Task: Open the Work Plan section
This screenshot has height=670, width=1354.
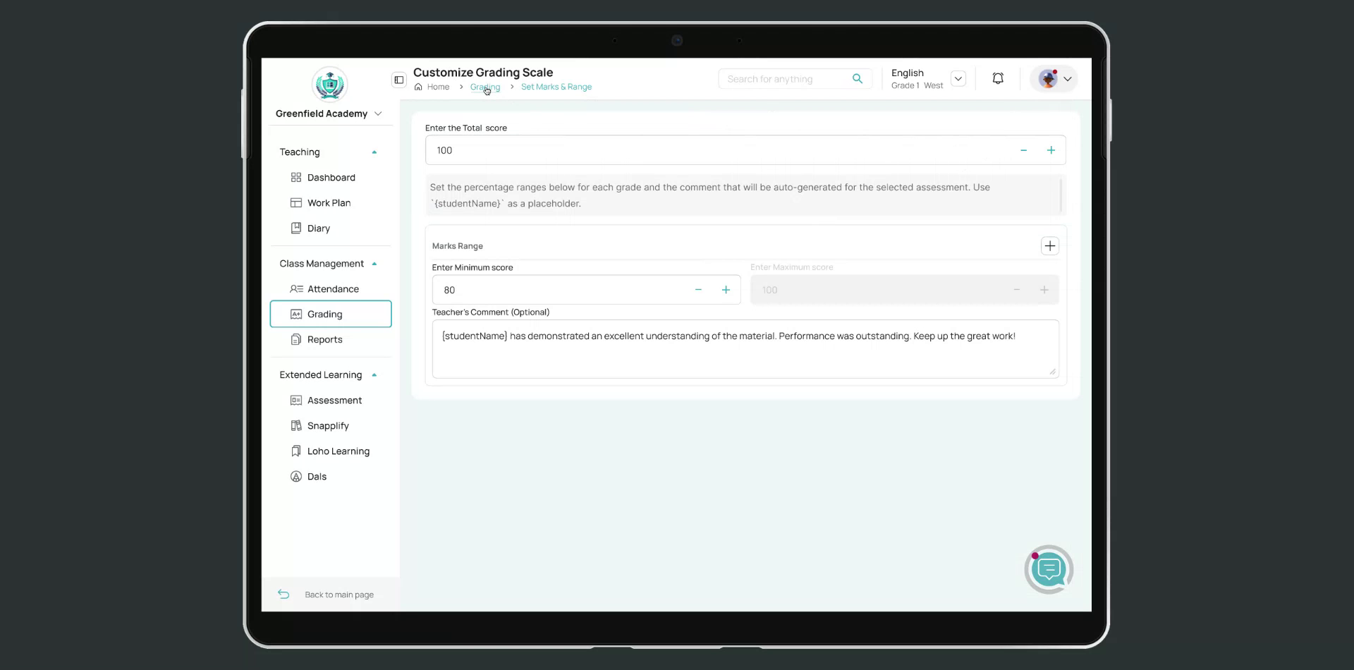Action: [x=329, y=202]
